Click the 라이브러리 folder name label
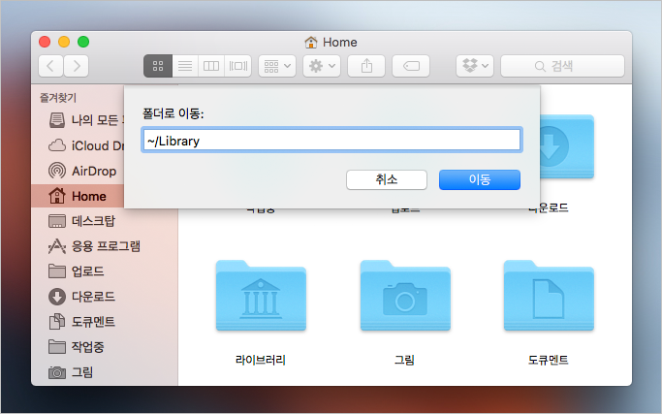Viewport: 662px width, 414px height. tap(261, 360)
